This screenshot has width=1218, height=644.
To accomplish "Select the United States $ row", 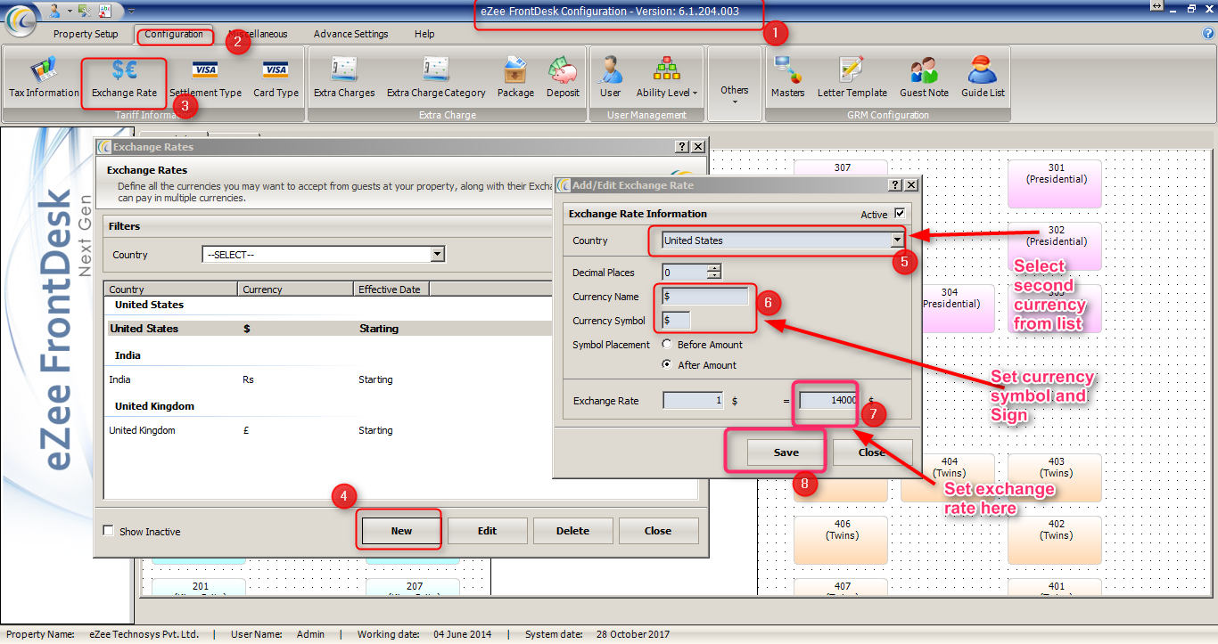I will tap(327, 329).
